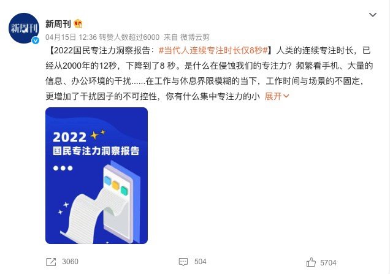Click the repost share icon

tap(51, 262)
